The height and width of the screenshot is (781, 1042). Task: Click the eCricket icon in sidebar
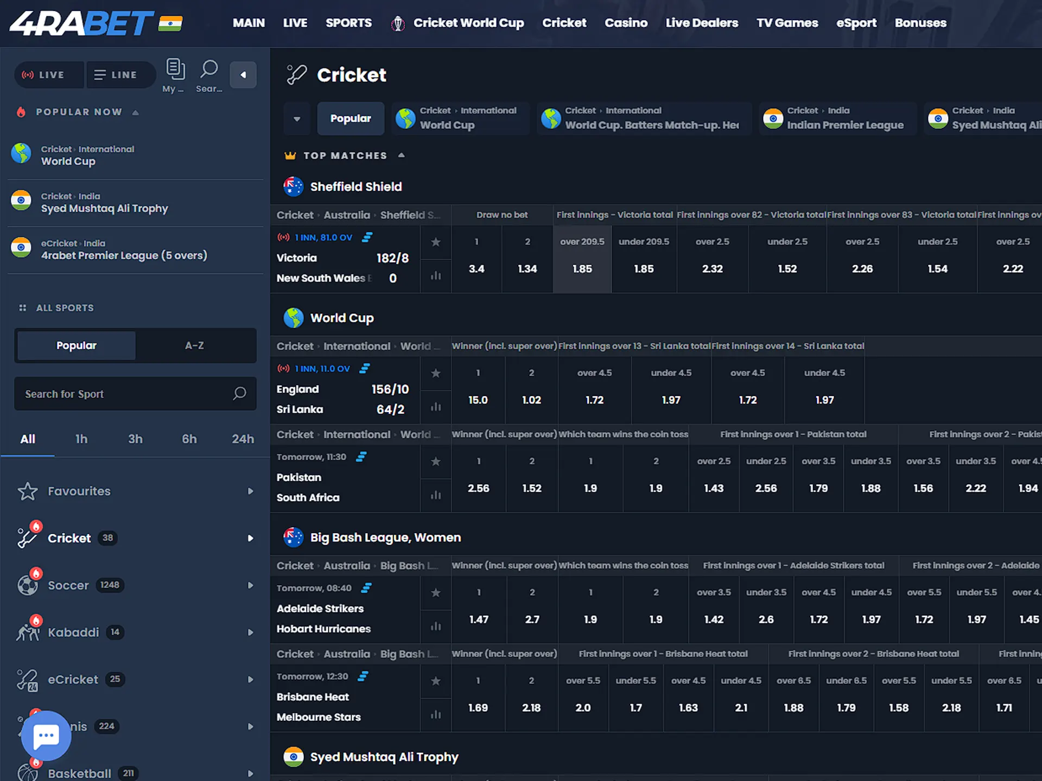click(27, 680)
